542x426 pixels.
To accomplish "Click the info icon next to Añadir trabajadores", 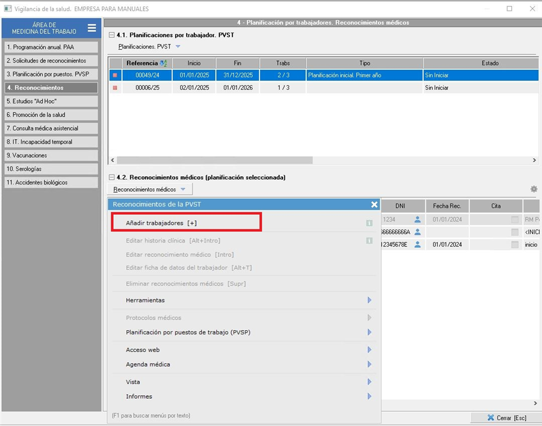I will pos(369,223).
